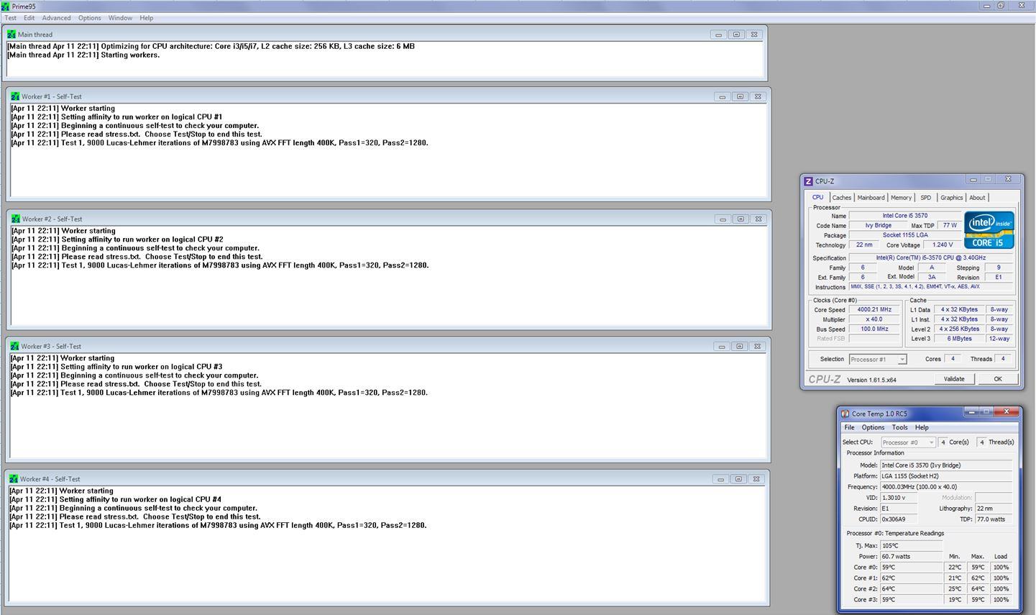
Task: Click the Frequency field in Core Temp
Action: pos(946,487)
